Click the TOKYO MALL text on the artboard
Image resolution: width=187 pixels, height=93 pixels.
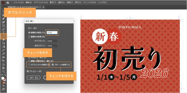130,27
